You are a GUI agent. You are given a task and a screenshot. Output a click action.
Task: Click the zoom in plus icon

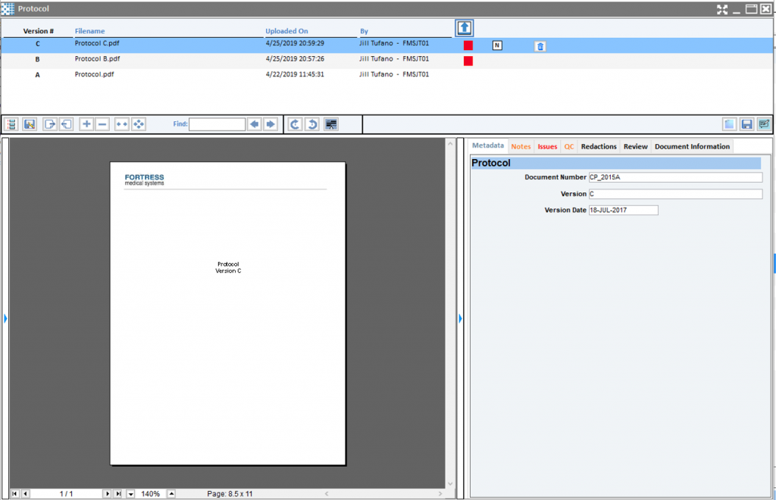coord(86,124)
